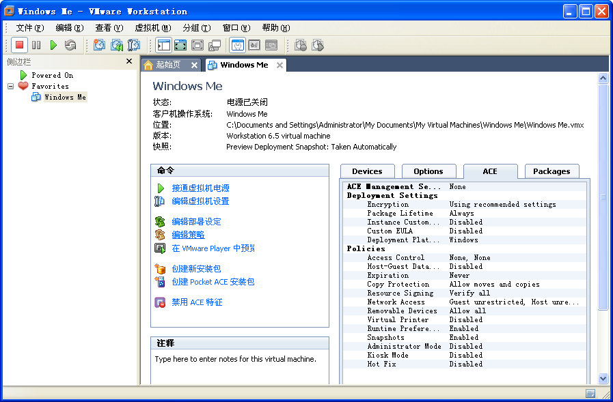Screen dimensions: 613x402
Task: Click 在 VMware Player 中预览 link
Action: 213,248
